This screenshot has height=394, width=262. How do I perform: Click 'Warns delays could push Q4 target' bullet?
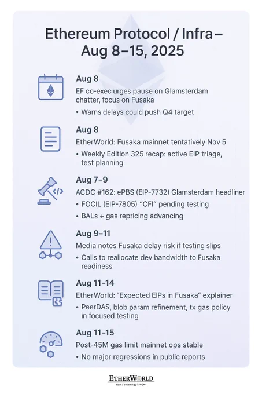click(x=135, y=112)
